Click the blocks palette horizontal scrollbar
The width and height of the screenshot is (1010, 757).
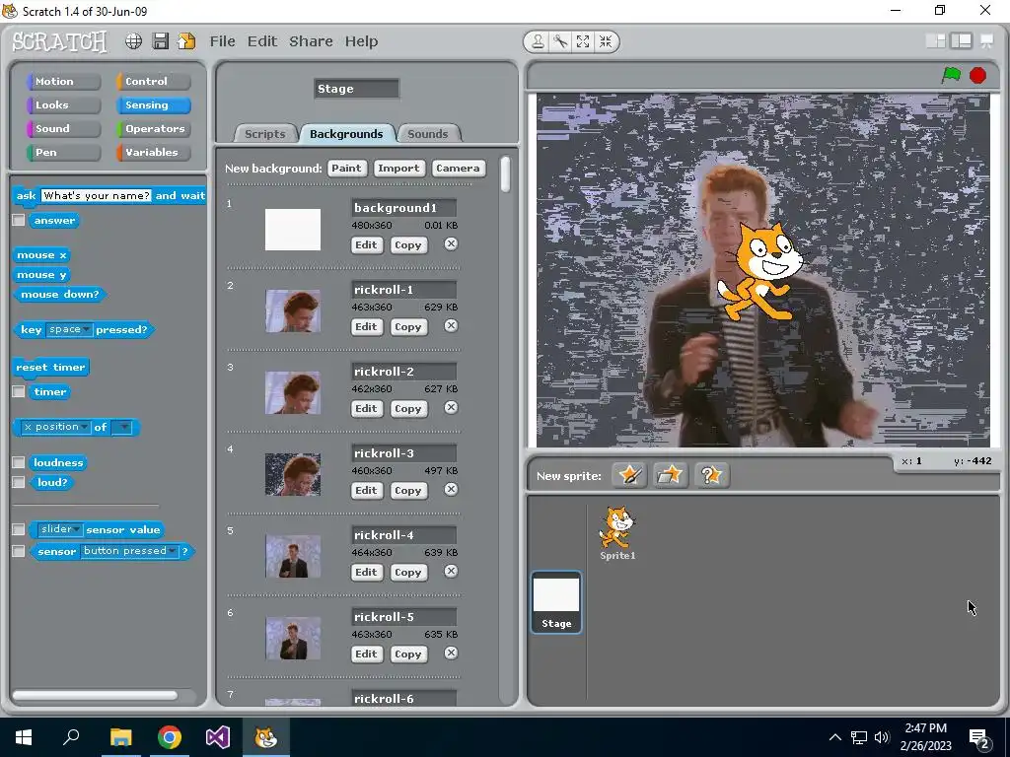point(96,695)
